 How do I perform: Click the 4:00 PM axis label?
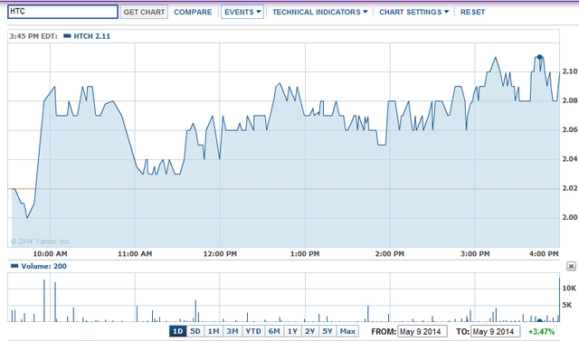[x=544, y=253]
